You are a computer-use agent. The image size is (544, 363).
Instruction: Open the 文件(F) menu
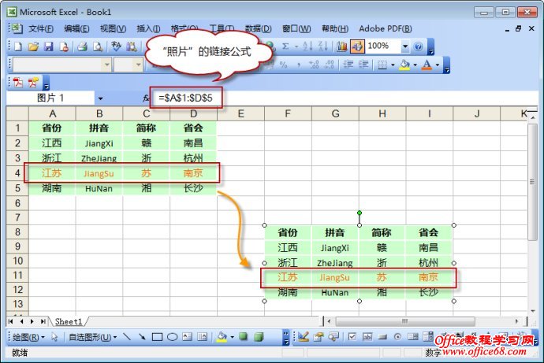pyautogui.click(x=41, y=29)
